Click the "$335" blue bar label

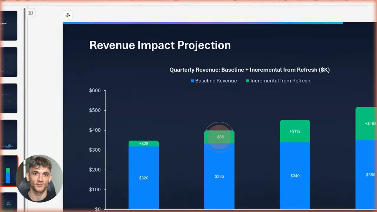click(219, 176)
